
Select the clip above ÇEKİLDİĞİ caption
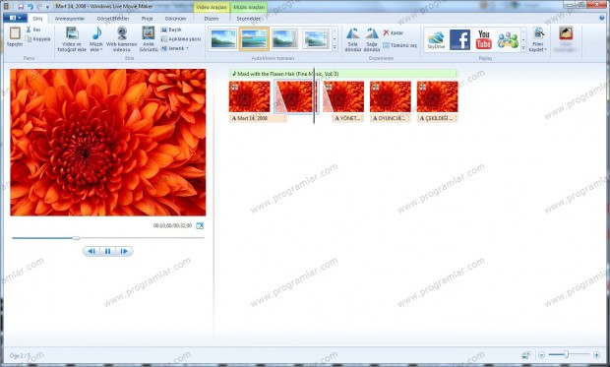(x=437, y=96)
